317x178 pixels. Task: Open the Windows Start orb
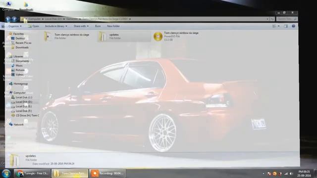tap(6, 174)
